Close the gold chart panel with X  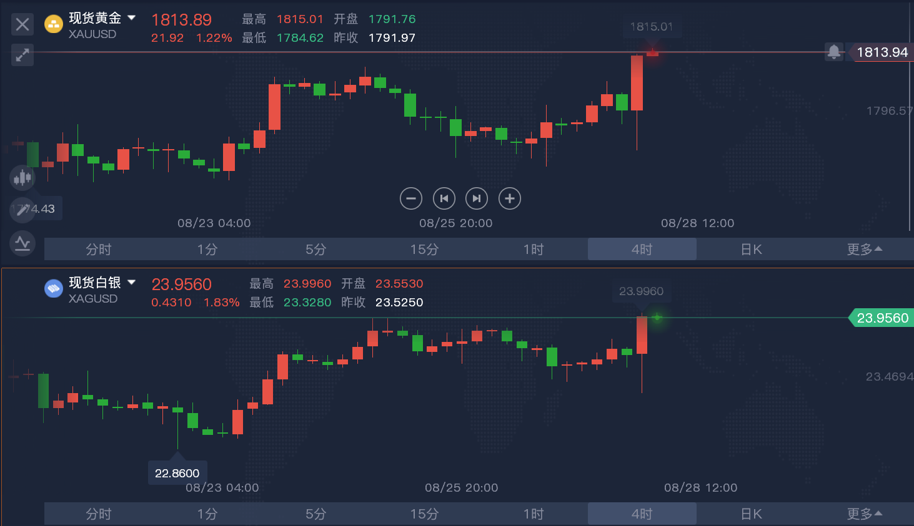click(x=22, y=24)
